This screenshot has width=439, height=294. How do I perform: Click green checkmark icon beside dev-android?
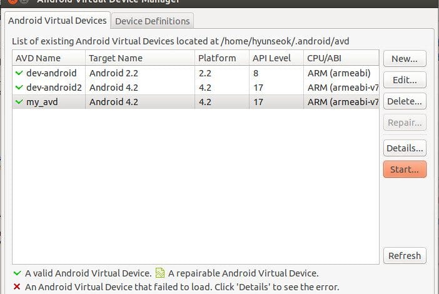tap(19, 73)
